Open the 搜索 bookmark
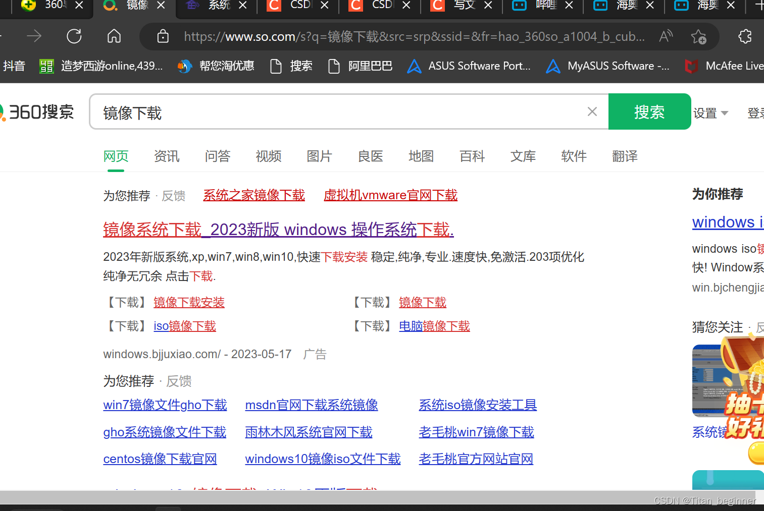This screenshot has width=764, height=511. coord(291,66)
